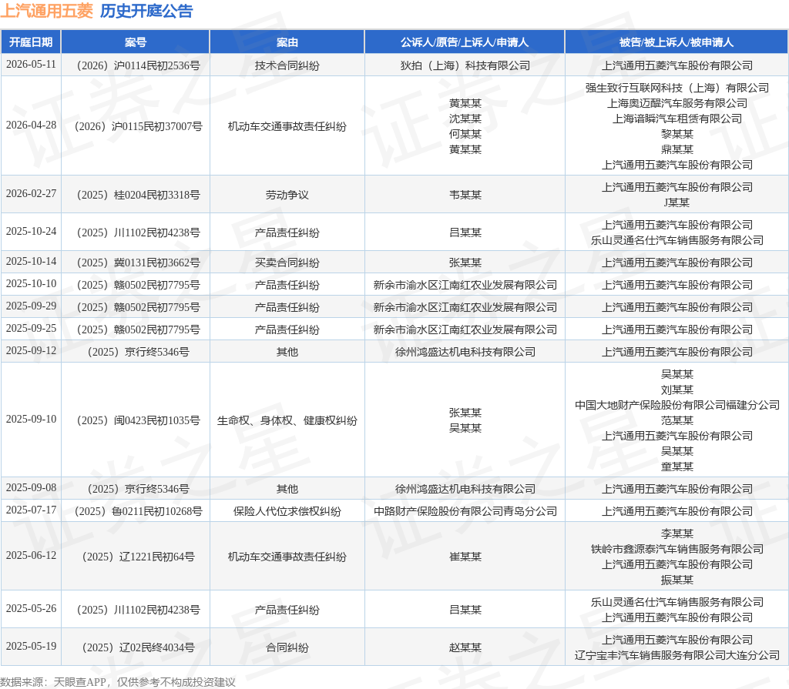Click the 公诉人/原告/上诉人/申请人 column header
The image size is (789, 689).
point(465,42)
